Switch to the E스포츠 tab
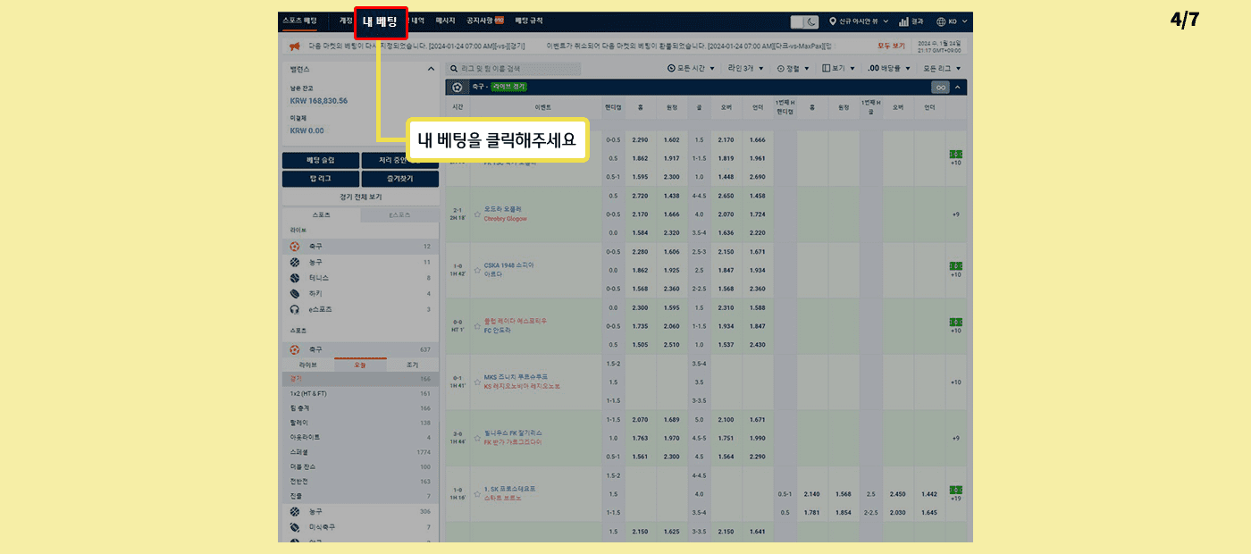The image size is (1251, 554). [x=399, y=215]
